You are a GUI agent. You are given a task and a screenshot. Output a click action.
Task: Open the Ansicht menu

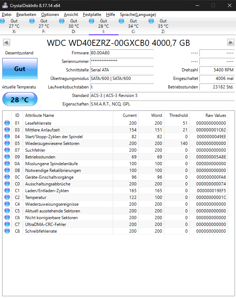[x=71, y=15]
